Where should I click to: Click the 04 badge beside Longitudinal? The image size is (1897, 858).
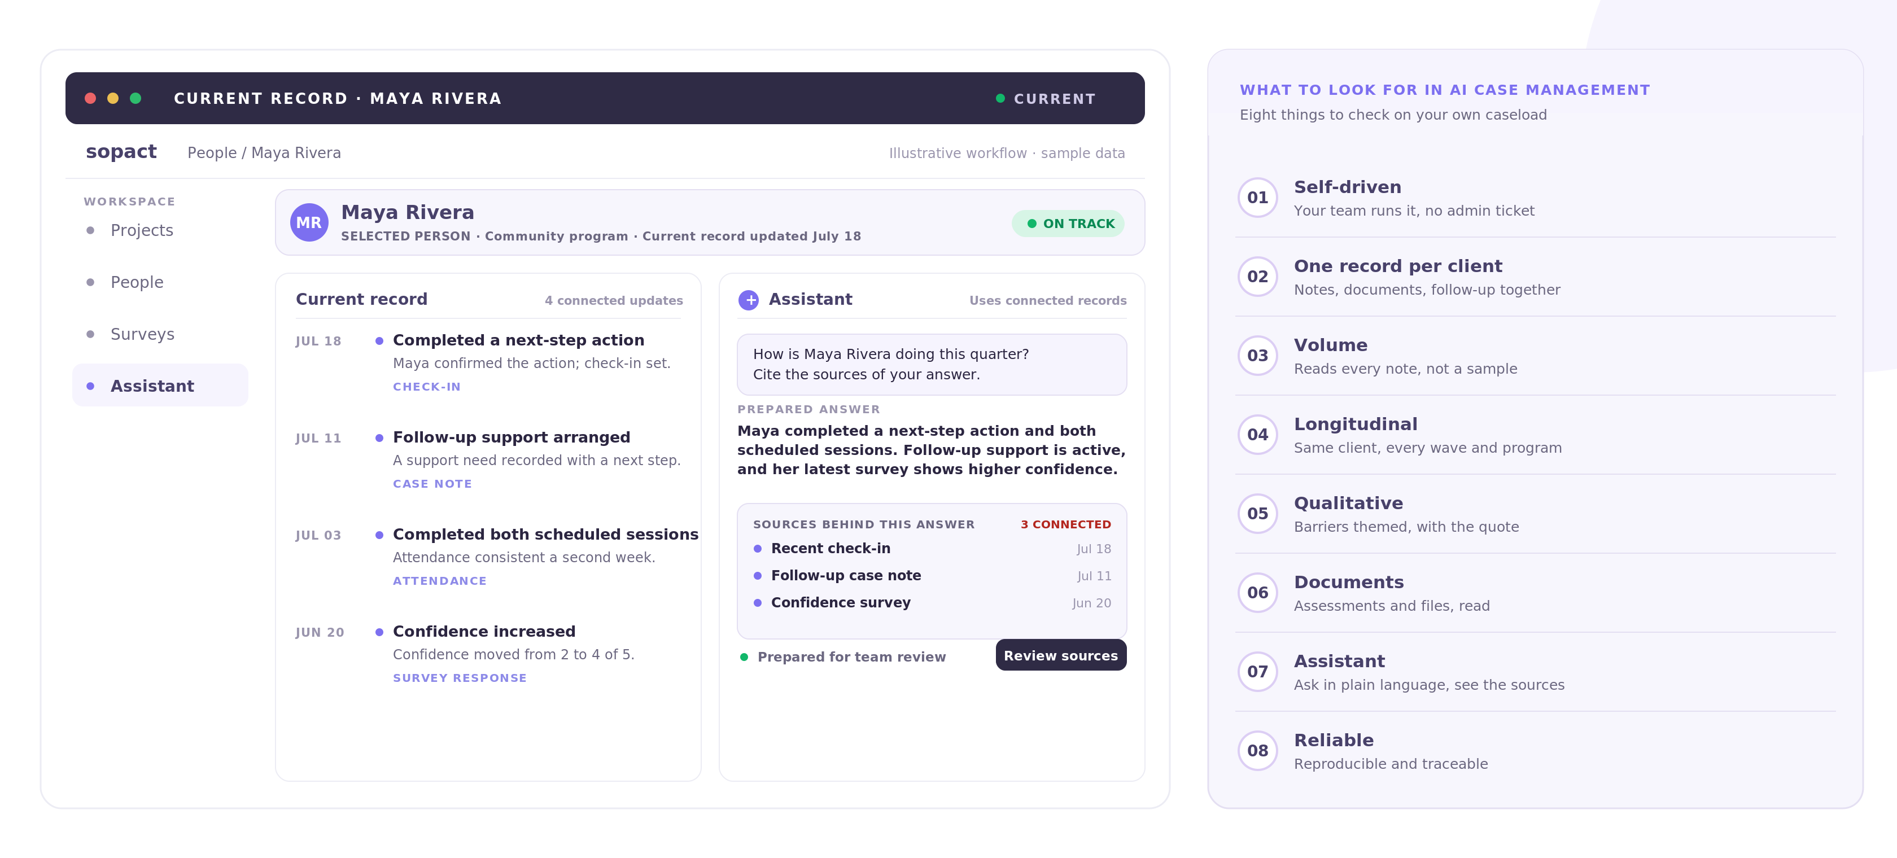click(1257, 435)
